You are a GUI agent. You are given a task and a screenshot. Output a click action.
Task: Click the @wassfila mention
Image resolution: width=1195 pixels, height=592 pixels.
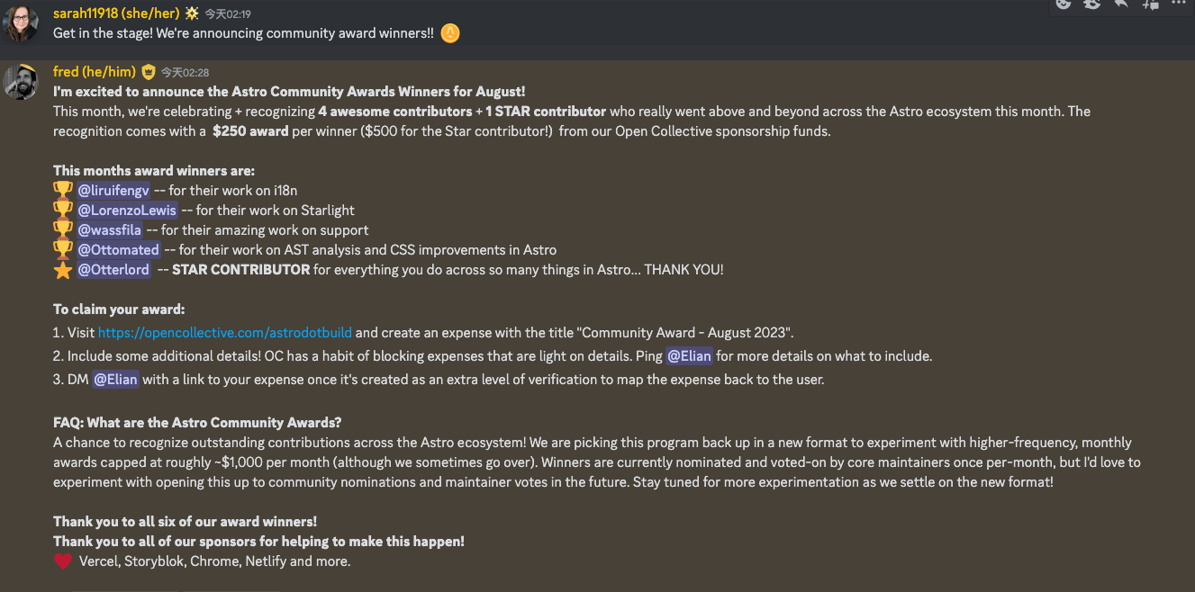click(110, 229)
